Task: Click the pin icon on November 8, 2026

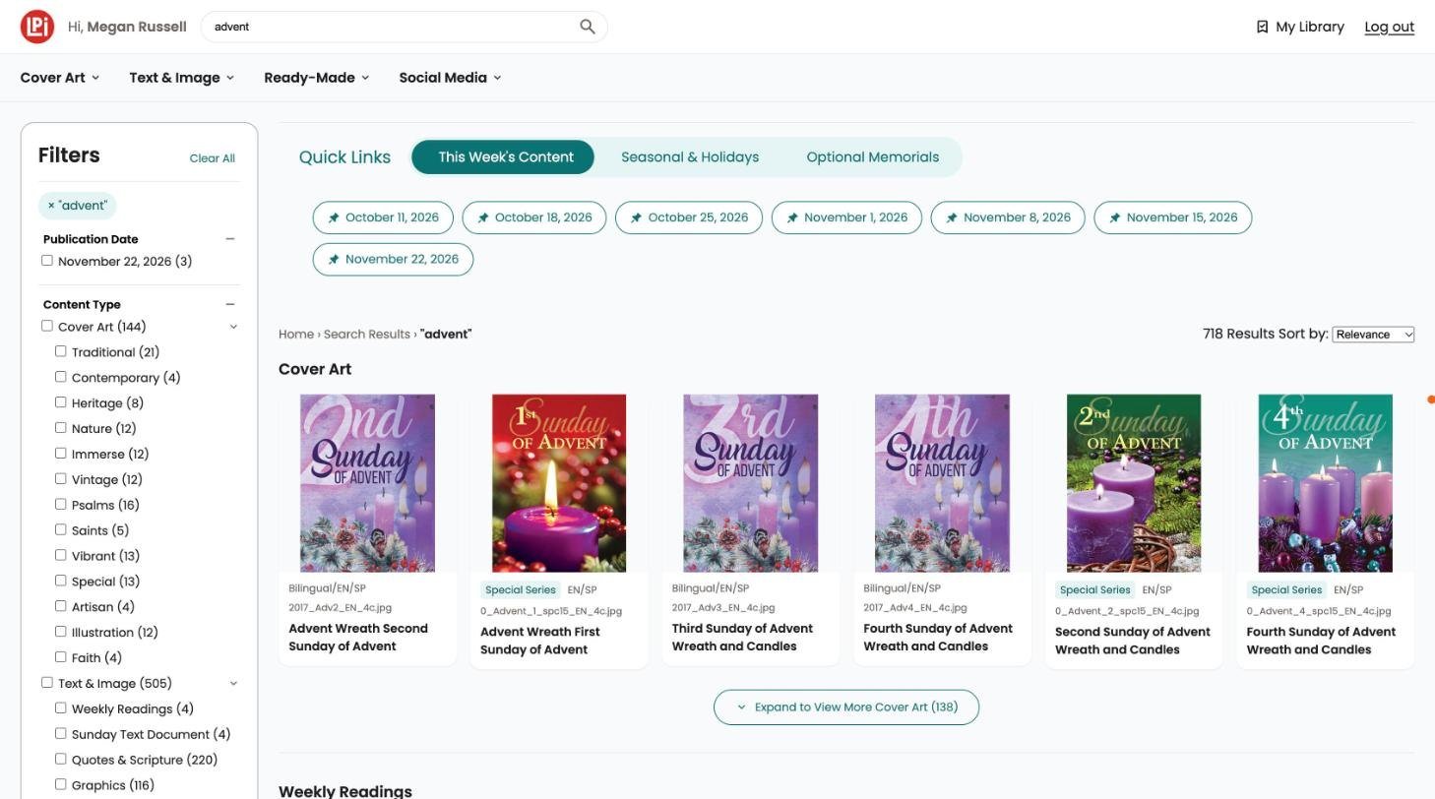Action: [x=952, y=217]
